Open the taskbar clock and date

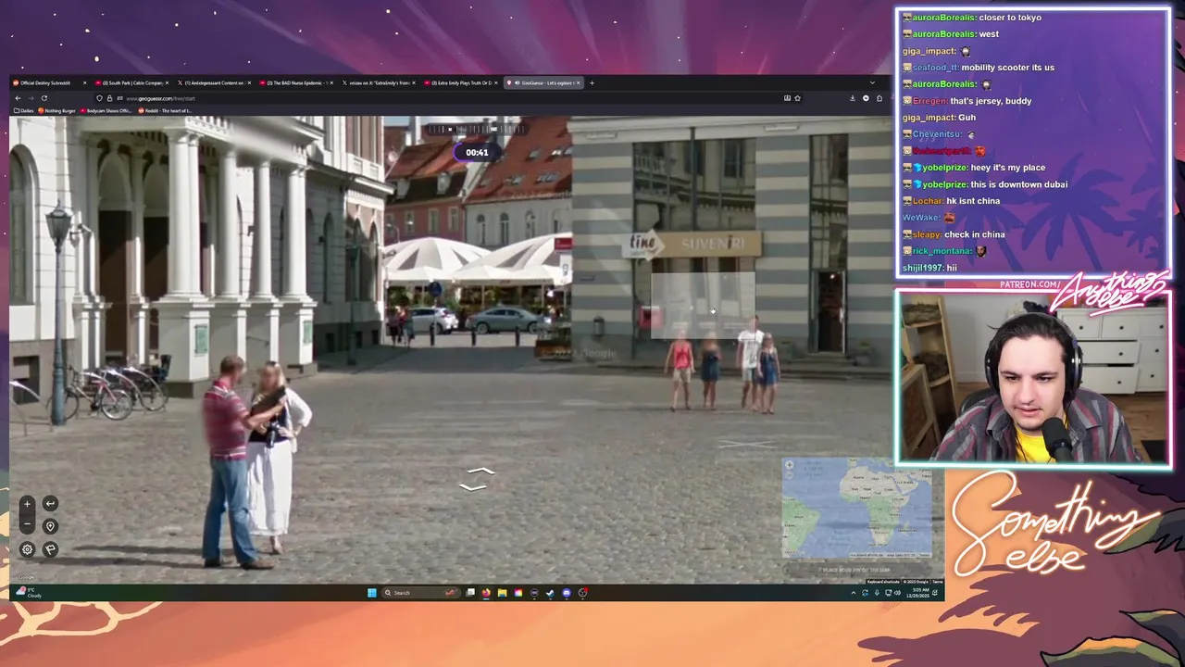tap(917, 593)
